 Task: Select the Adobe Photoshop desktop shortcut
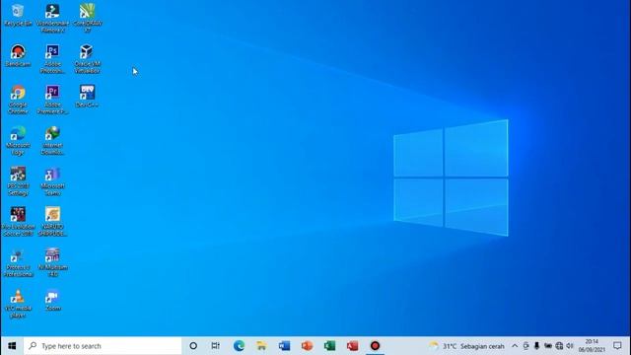52,59
